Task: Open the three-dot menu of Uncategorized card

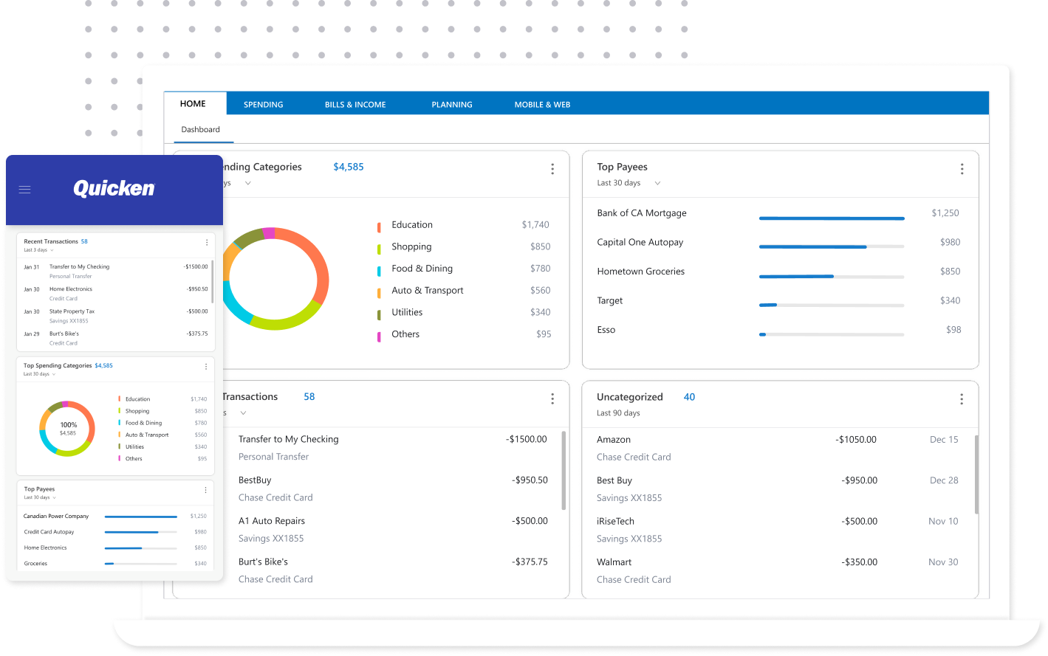Action: [x=962, y=399]
